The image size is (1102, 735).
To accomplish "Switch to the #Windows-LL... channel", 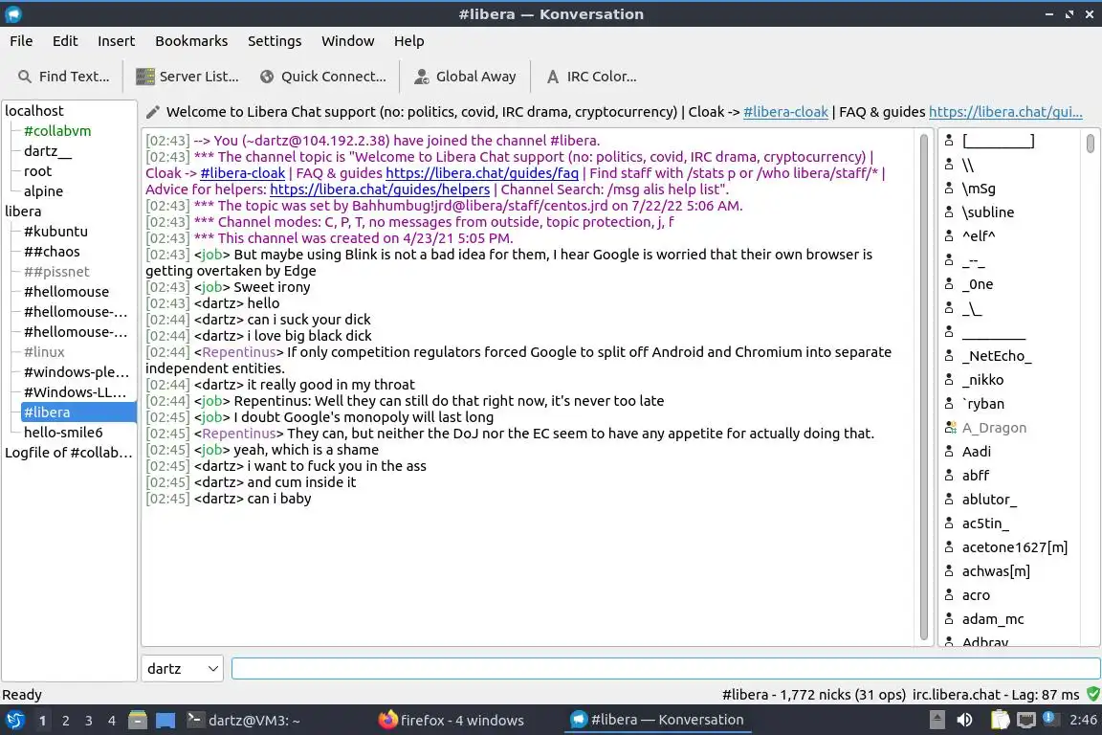I will pos(75,391).
